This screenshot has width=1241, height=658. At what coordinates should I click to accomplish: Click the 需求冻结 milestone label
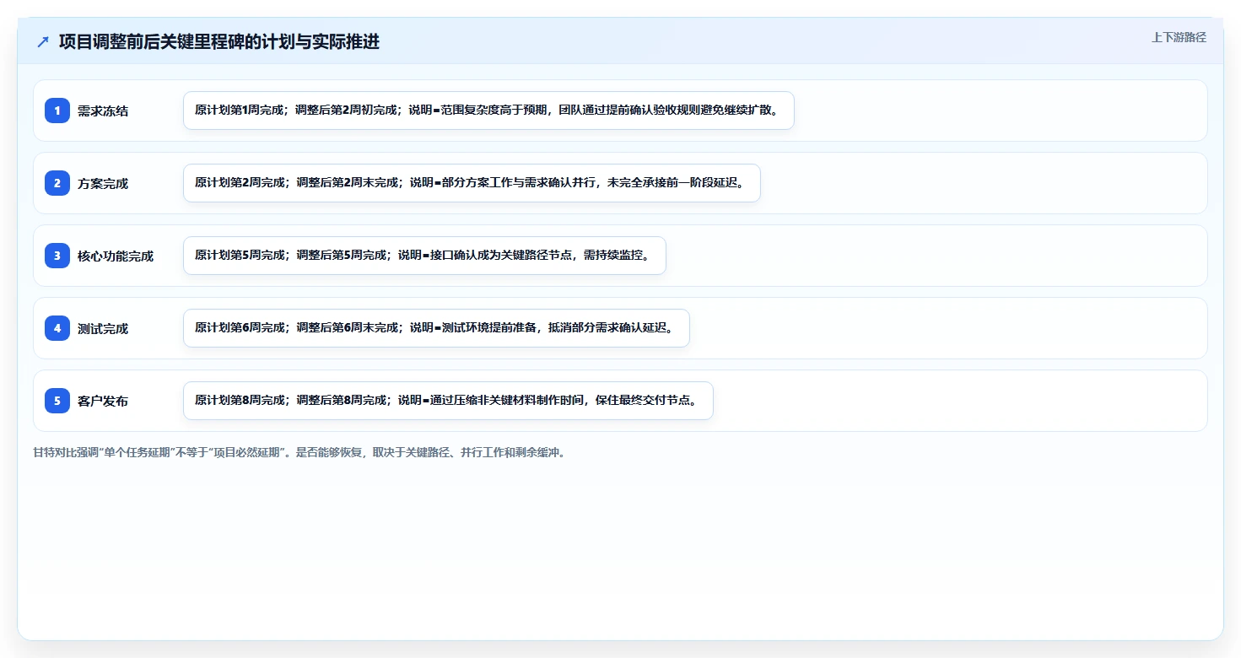[103, 111]
